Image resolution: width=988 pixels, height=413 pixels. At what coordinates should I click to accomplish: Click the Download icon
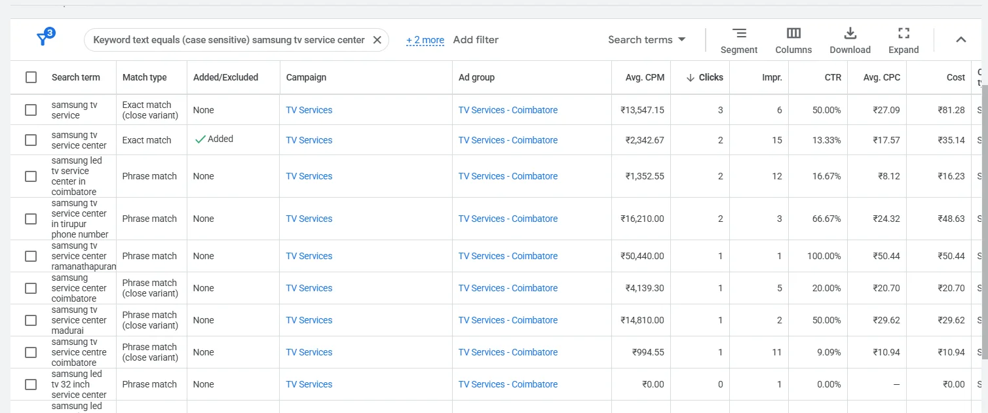tap(850, 41)
